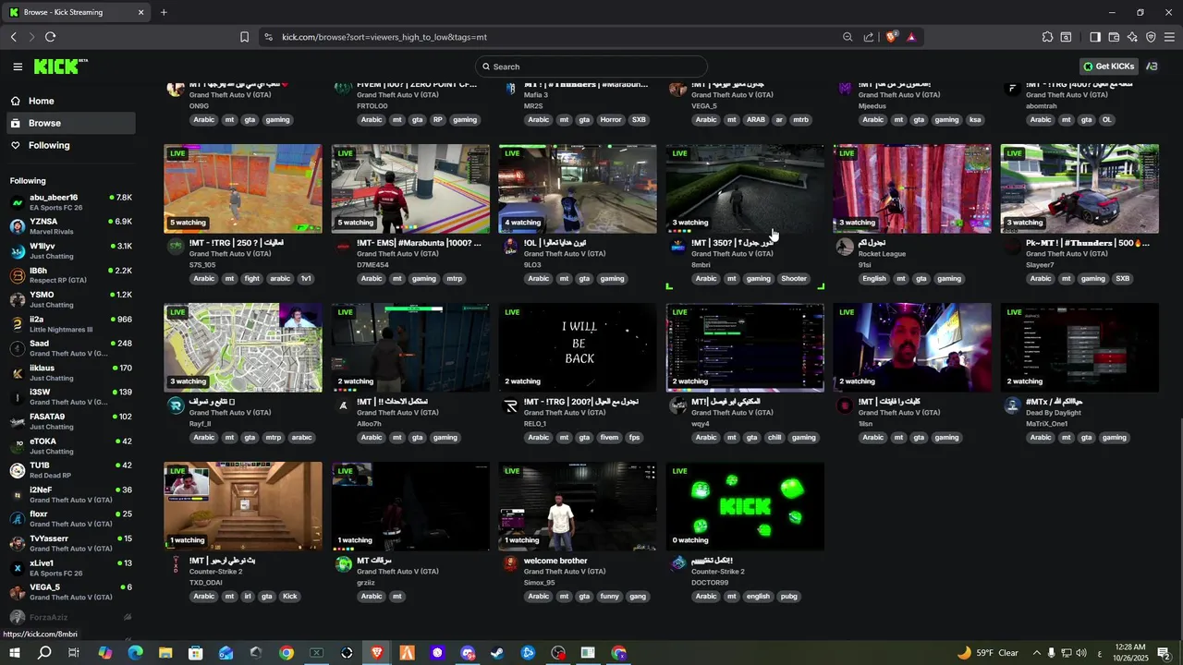Open the DOCTOR99 Kick placeholder thumbnail
Image resolution: width=1183 pixels, height=665 pixels.
pyautogui.click(x=745, y=506)
